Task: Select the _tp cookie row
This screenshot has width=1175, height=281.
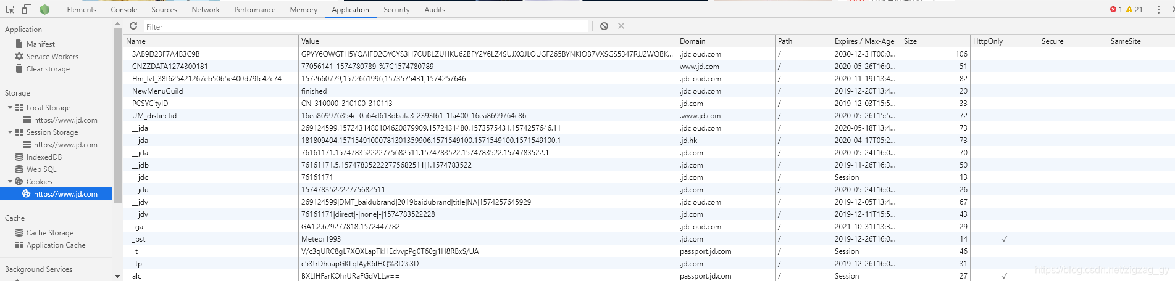Action: pos(649,264)
